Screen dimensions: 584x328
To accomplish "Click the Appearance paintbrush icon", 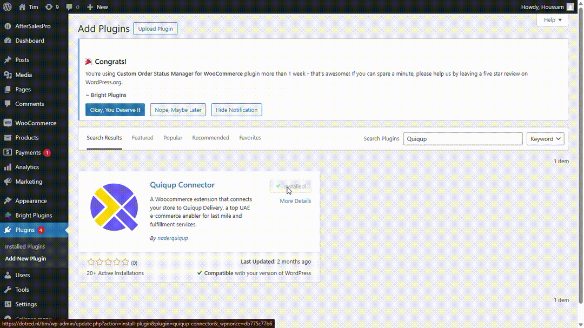I will pos(8,200).
